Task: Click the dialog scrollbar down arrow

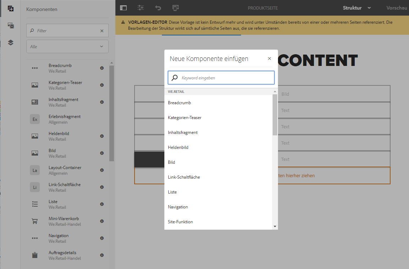Action: point(275,226)
